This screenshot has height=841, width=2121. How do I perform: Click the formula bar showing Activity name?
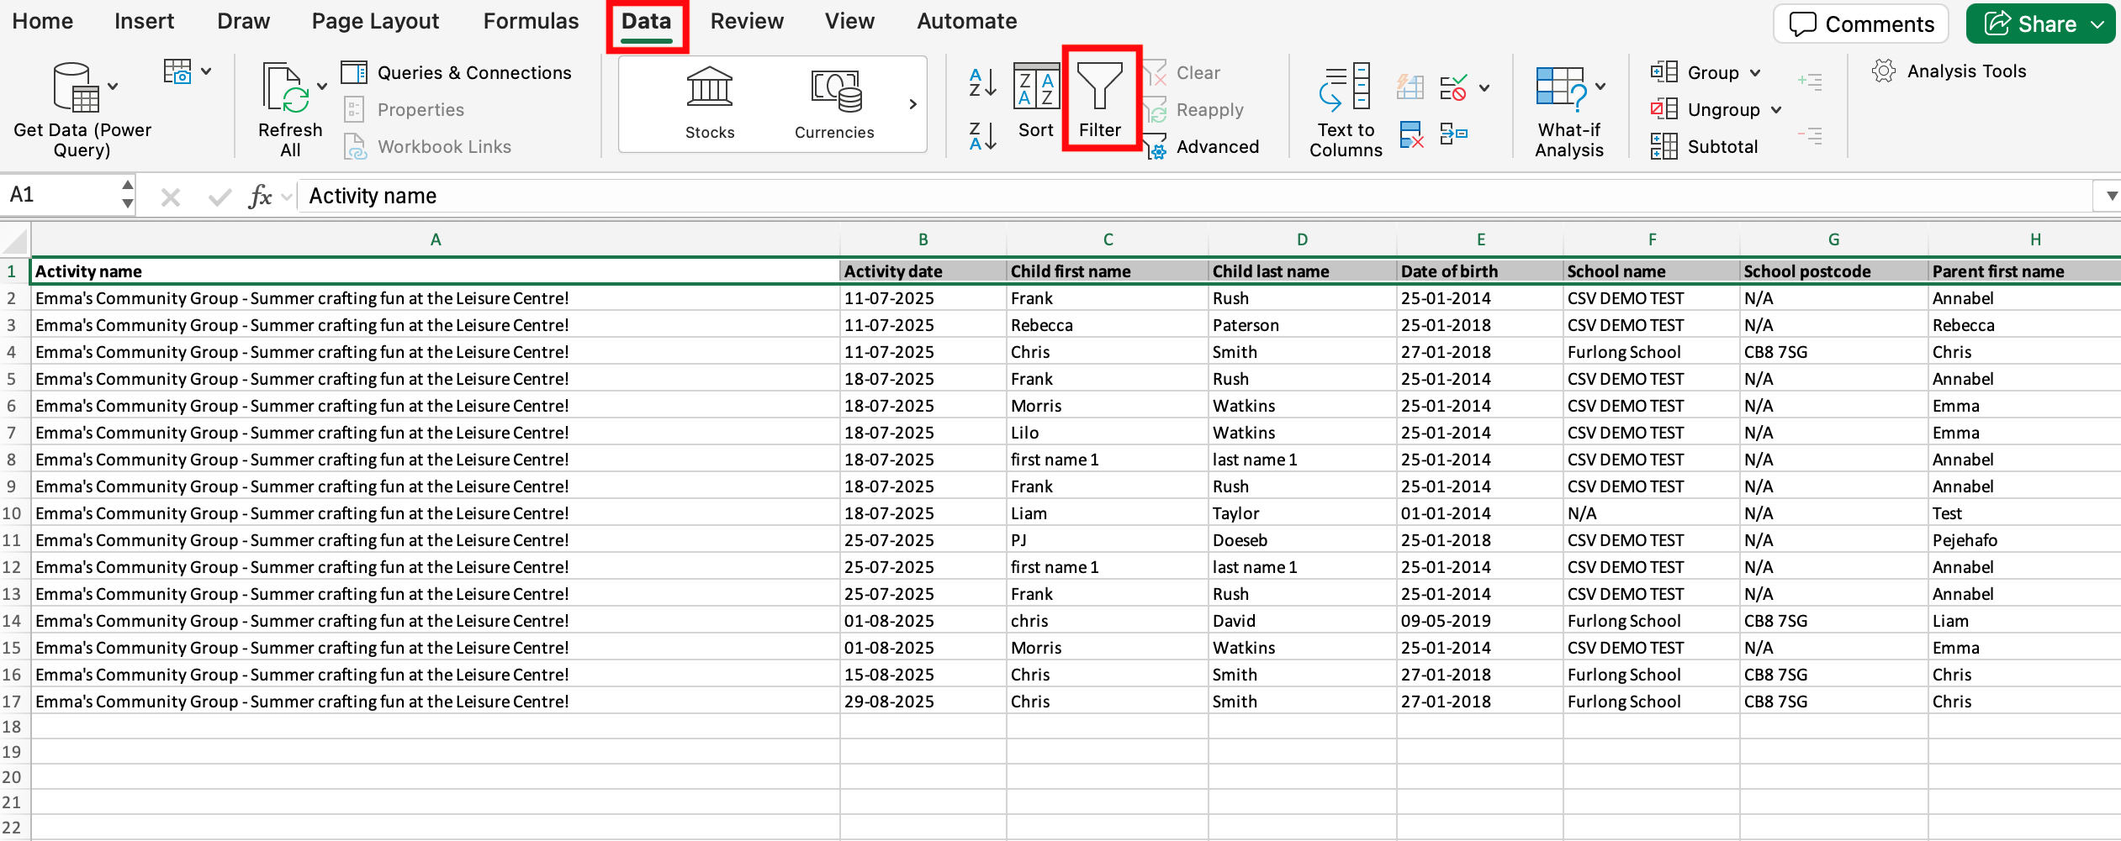[1177, 197]
